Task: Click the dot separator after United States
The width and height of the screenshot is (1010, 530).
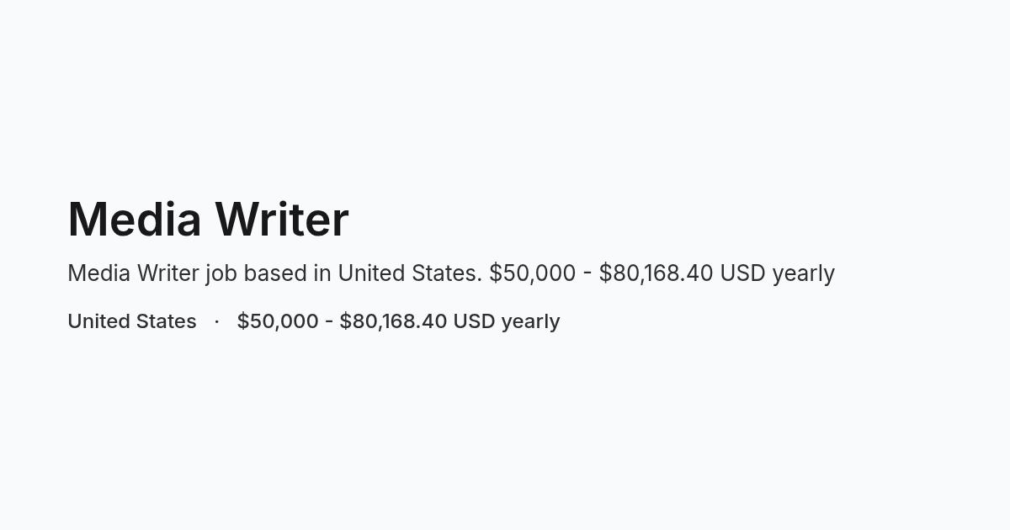Action: pos(217,321)
